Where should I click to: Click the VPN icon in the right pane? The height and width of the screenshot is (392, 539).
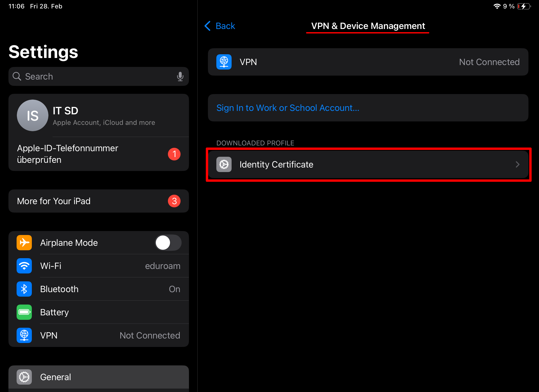(x=223, y=62)
